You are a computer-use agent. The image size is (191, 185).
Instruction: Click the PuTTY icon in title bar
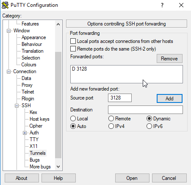click(x=5, y=5)
